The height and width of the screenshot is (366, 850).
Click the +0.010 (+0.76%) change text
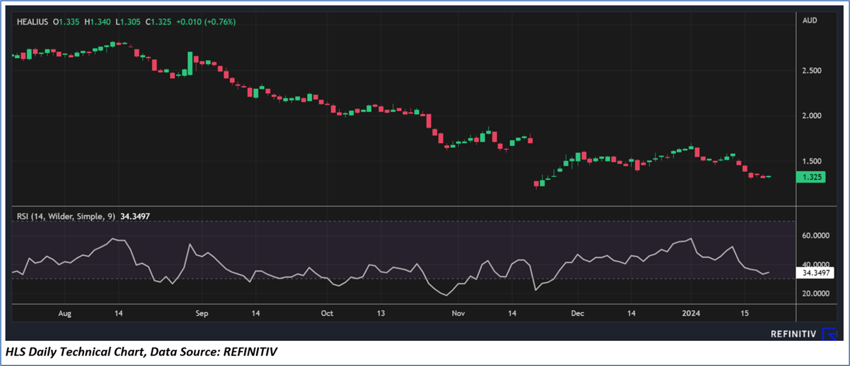tap(205, 22)
